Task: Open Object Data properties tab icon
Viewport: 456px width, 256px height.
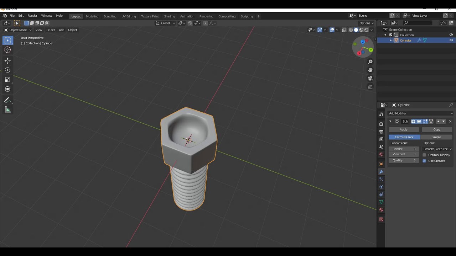Action: [381, 202]
